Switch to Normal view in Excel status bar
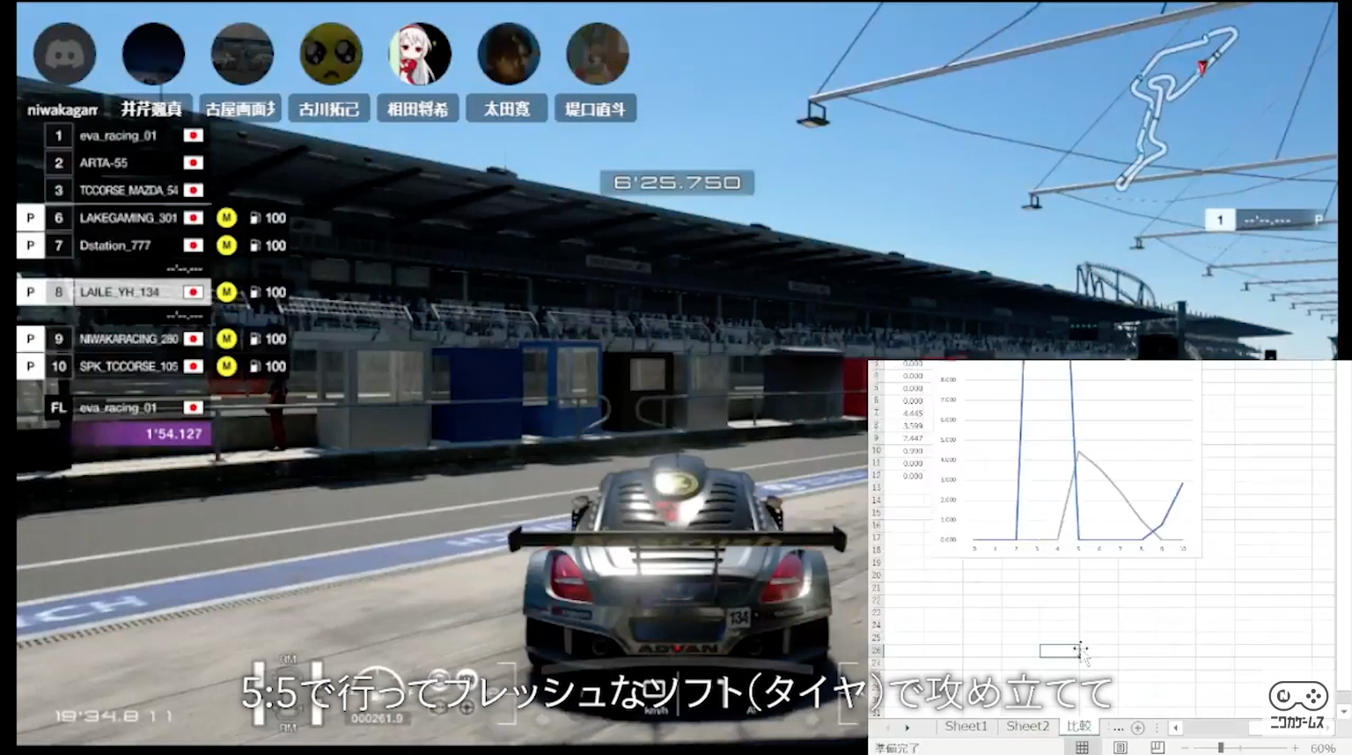The width and height of the screenshot is (1352, 755). coord(1082,747)
